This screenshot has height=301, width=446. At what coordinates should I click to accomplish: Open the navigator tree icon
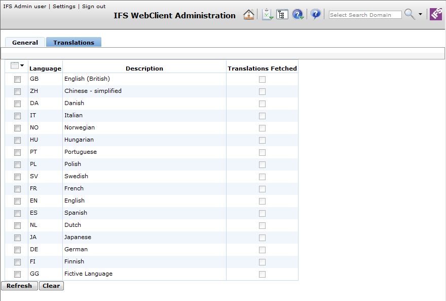click(x=282, y=14)
